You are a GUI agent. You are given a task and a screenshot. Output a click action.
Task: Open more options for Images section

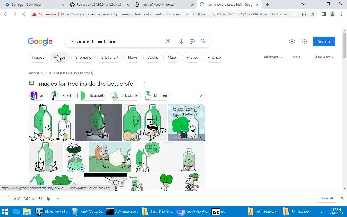point(144,84)
